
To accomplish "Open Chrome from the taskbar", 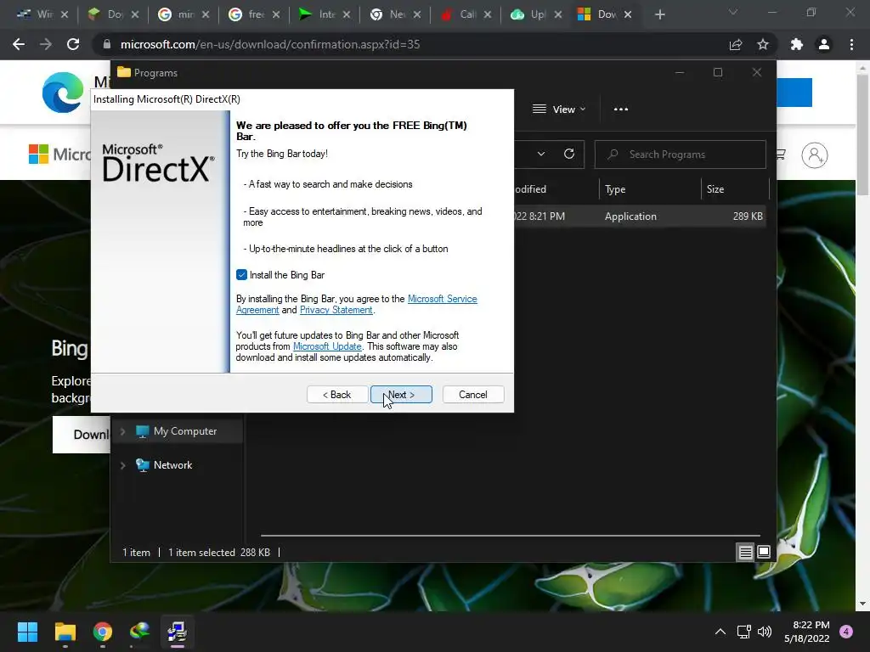I will pos(103,632).
